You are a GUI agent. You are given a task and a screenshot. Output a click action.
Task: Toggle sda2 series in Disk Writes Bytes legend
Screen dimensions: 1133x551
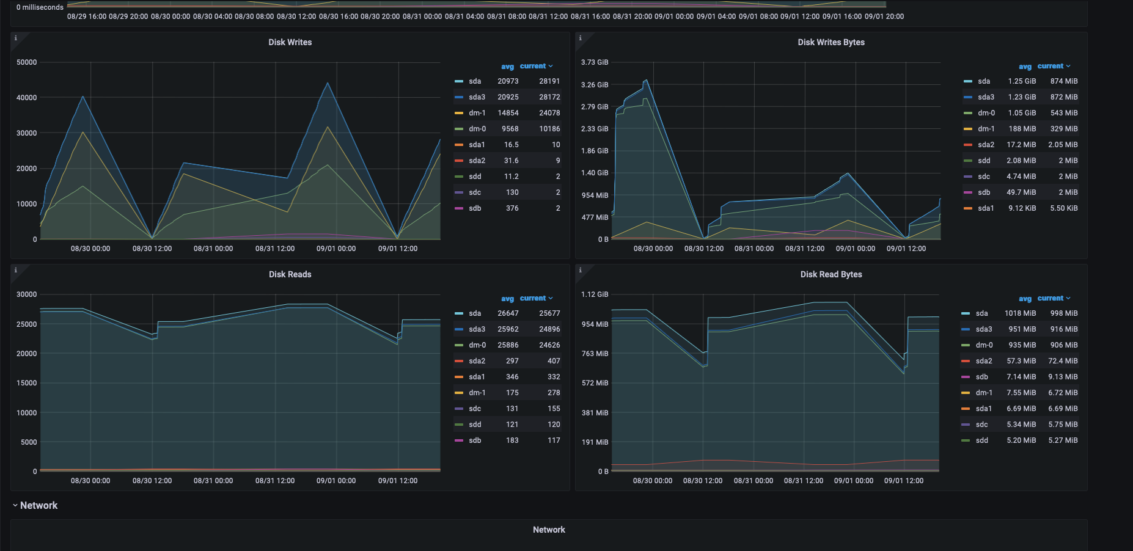point(986,145)
